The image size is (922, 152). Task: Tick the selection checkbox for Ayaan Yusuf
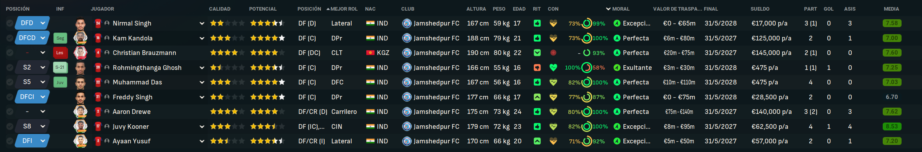click(x=10, y=141)
